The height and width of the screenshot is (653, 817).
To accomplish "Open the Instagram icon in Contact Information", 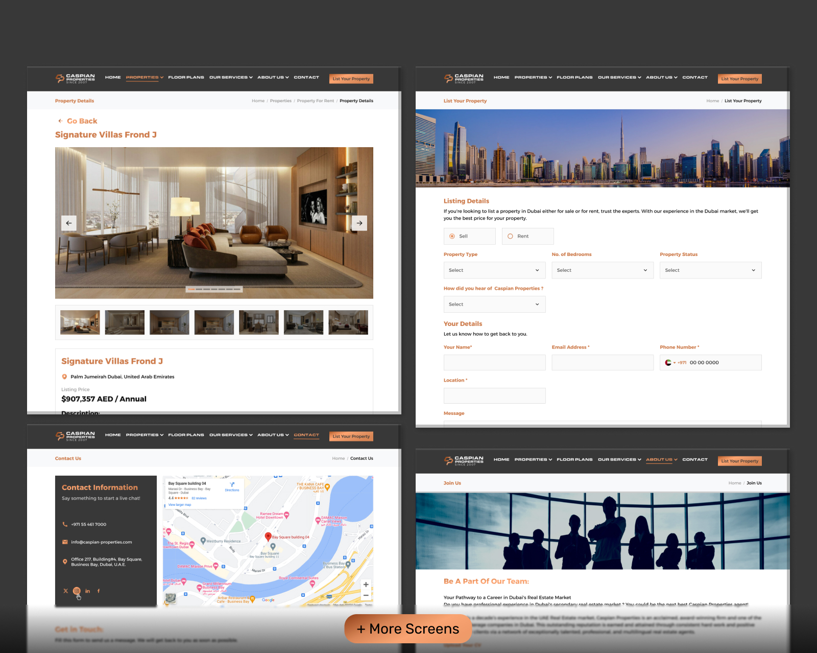I will [x=77, y=591].
